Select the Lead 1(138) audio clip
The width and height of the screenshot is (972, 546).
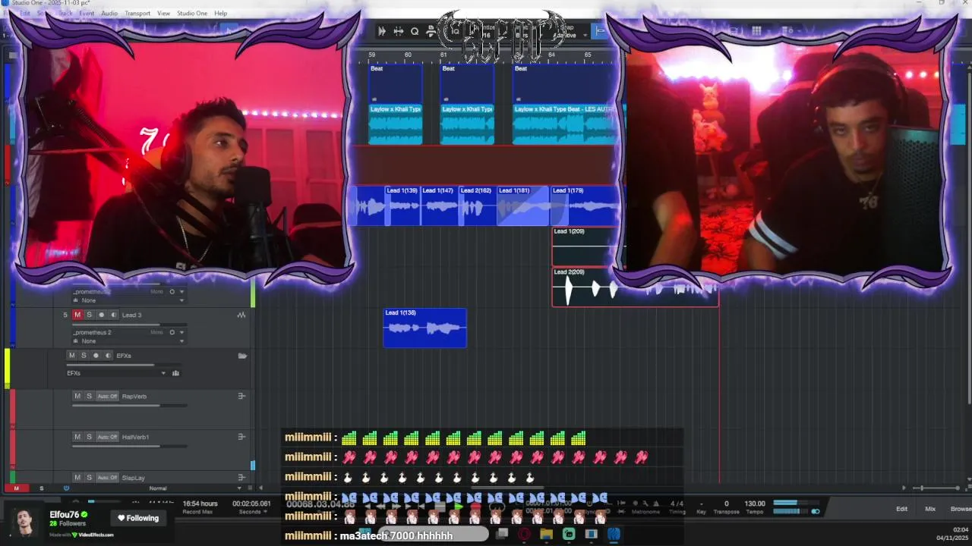pos(425,328)
